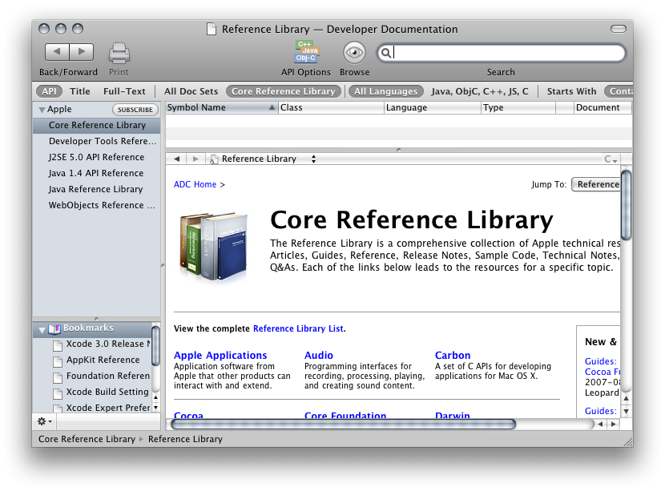Collapse the Apple doc set group

click(42, 110)
